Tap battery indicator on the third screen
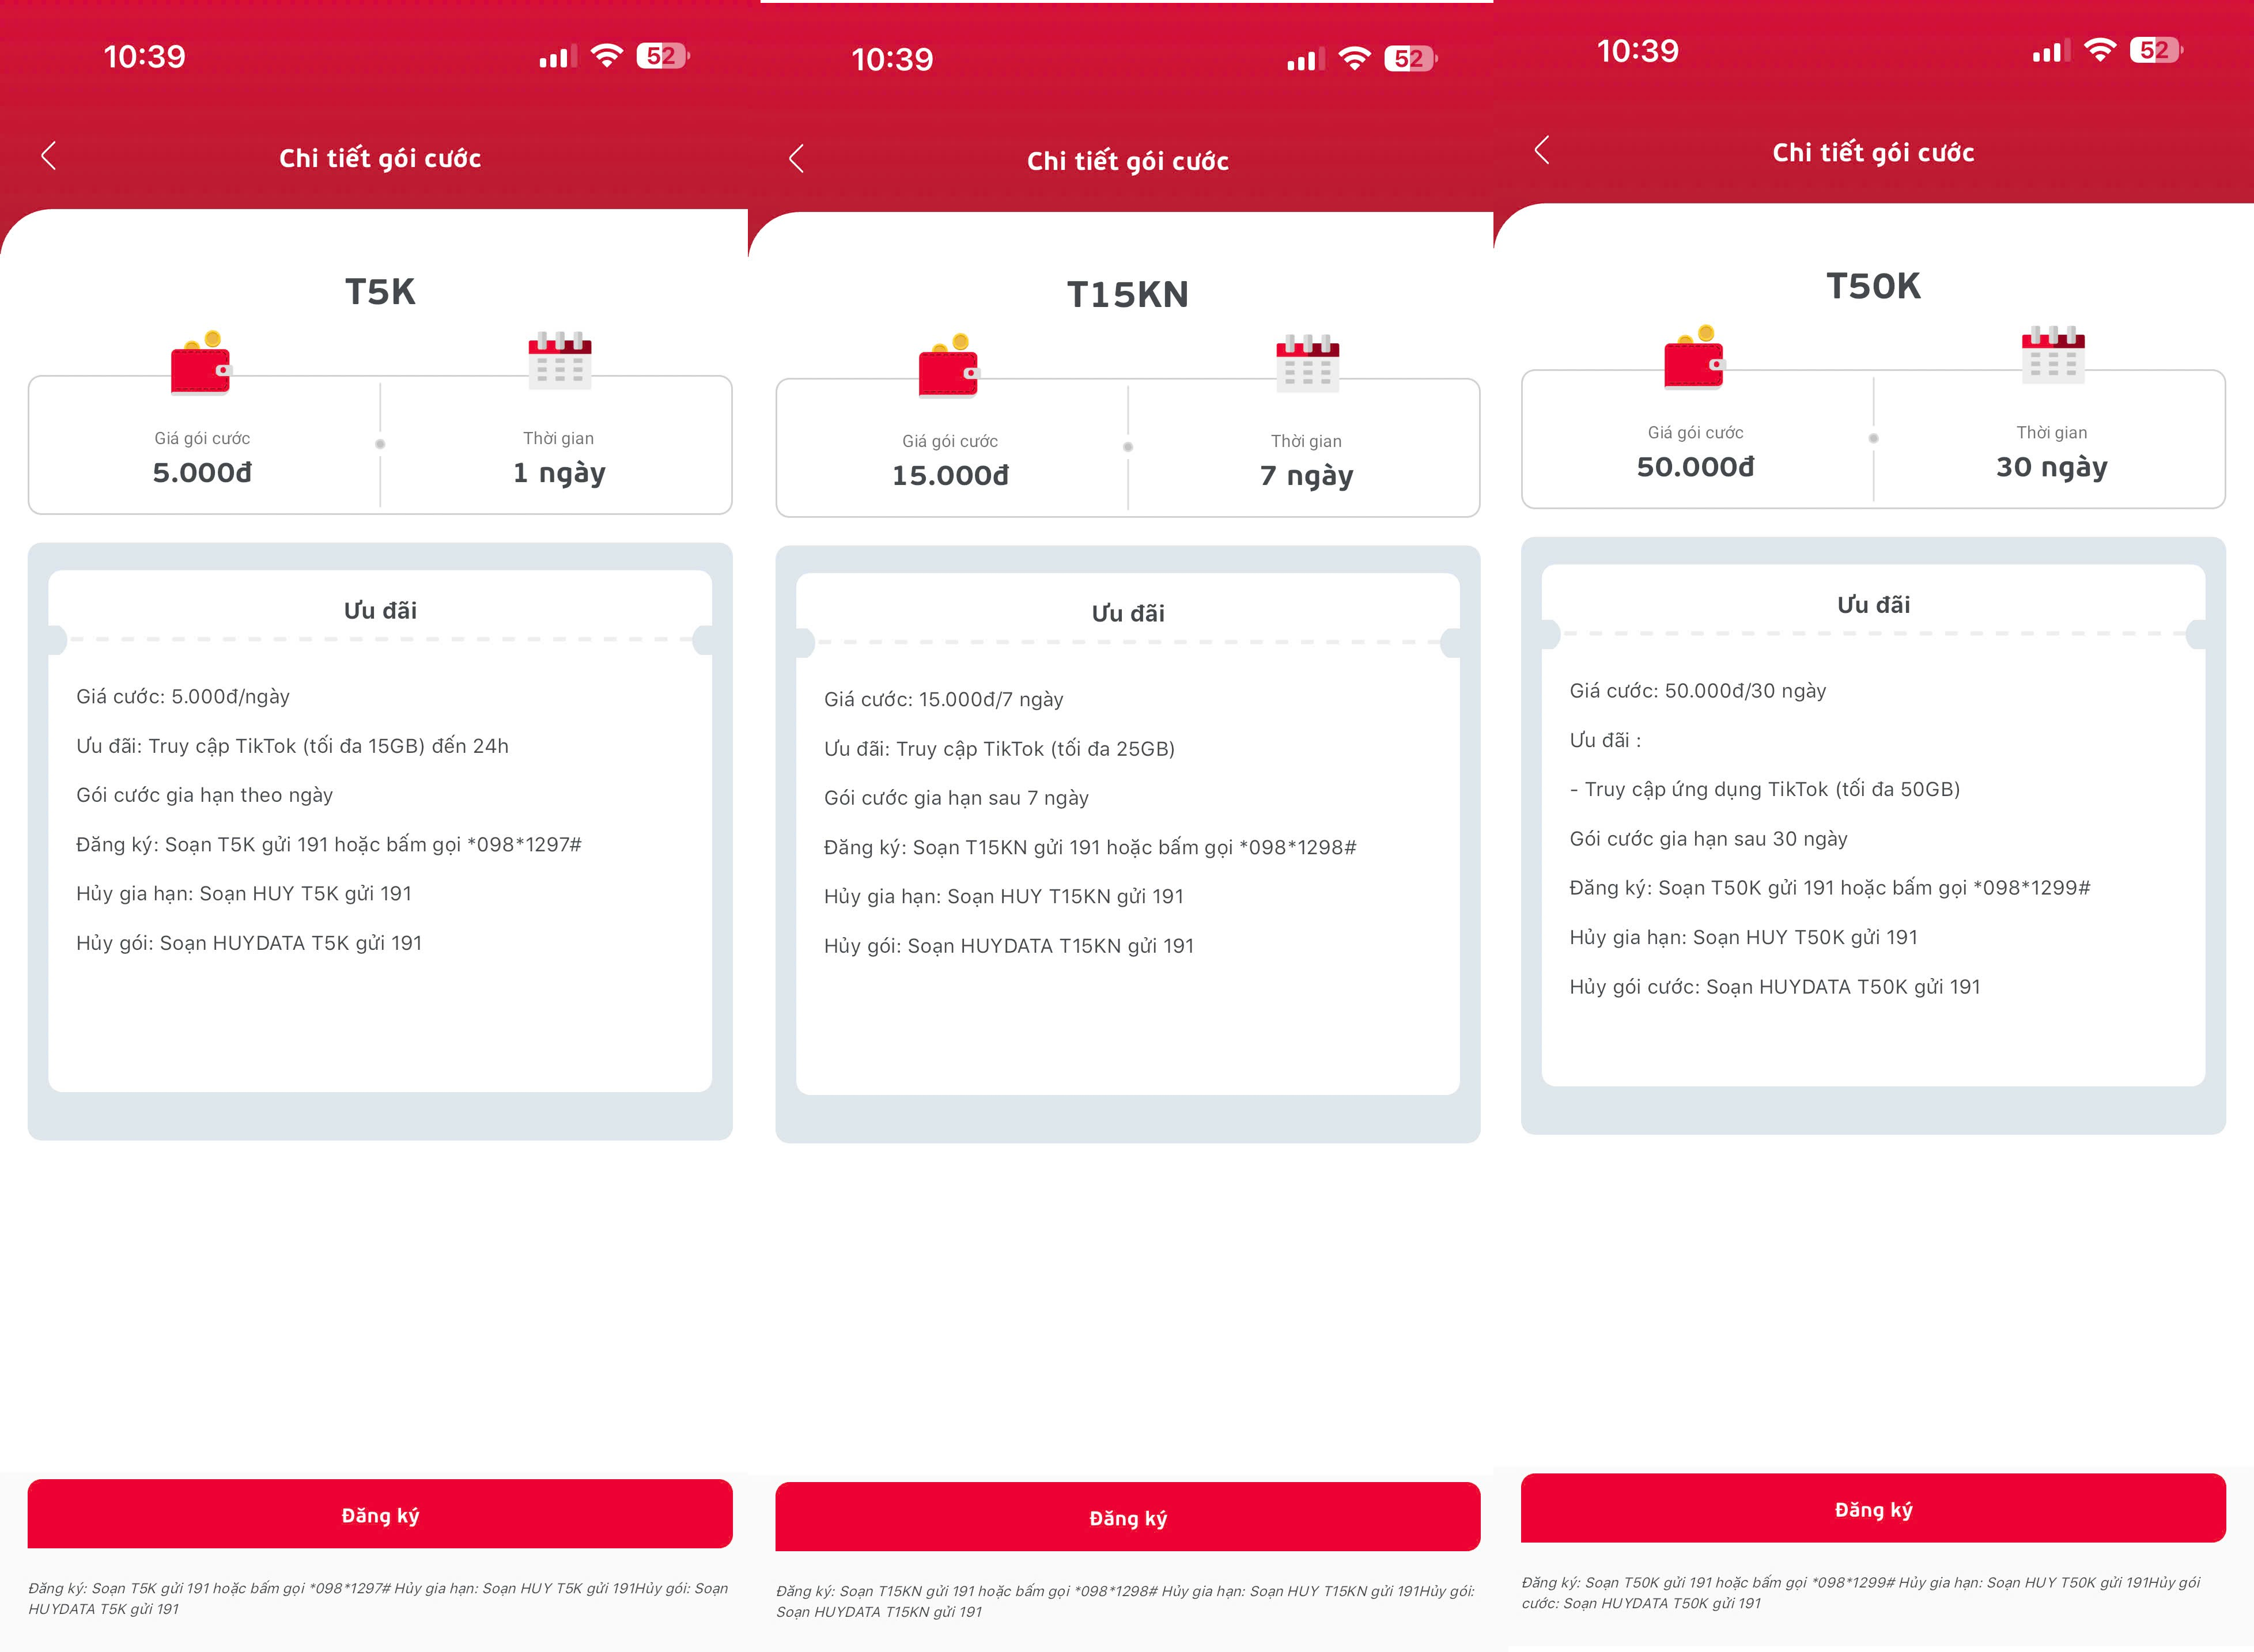Viewport: 2254px width, 1652px height. tap(2155, 50)
